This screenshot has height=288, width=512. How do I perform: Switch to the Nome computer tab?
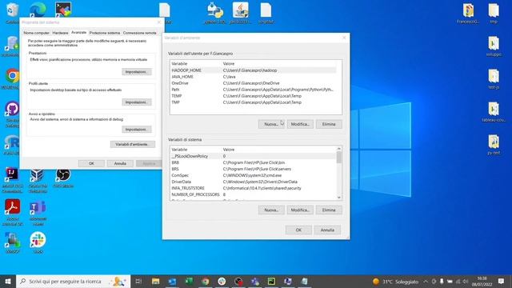point(36,33)
